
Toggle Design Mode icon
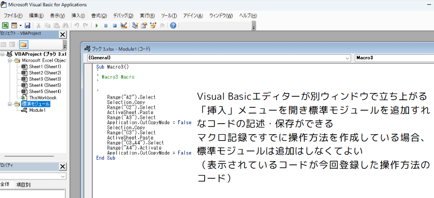pyautogui.click(x=124, y=25)
